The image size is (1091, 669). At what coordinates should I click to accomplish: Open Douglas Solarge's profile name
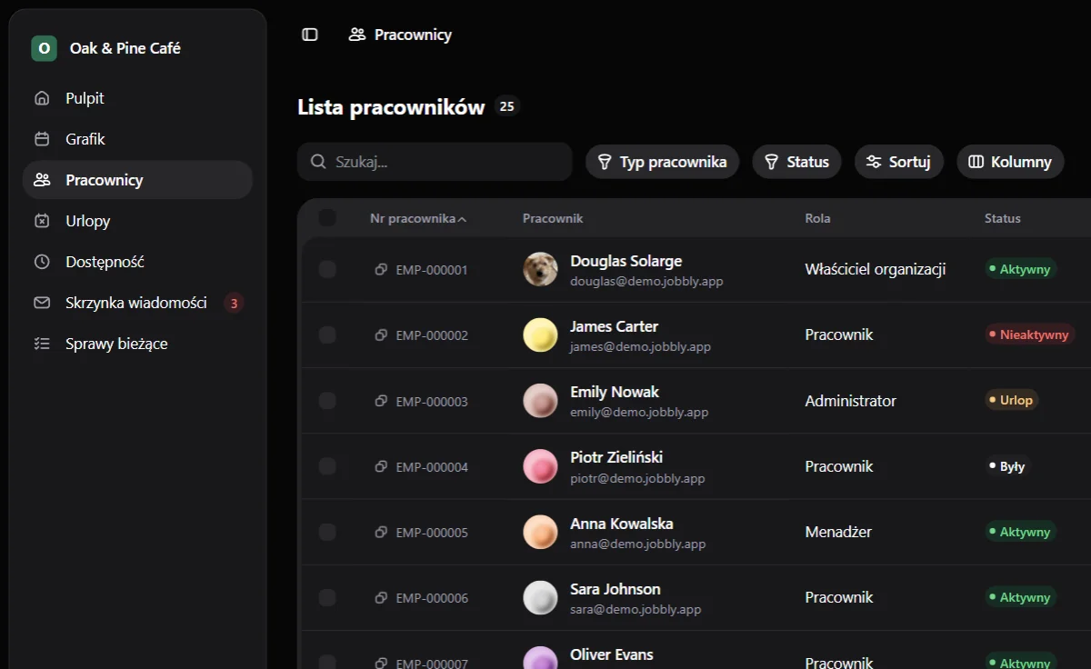point(626,261)
